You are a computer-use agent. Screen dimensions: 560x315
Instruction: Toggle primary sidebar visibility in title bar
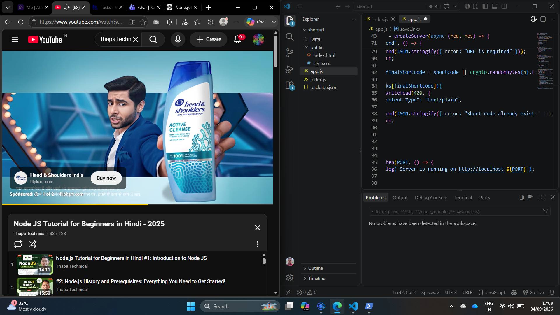click(x=485, y=6)
